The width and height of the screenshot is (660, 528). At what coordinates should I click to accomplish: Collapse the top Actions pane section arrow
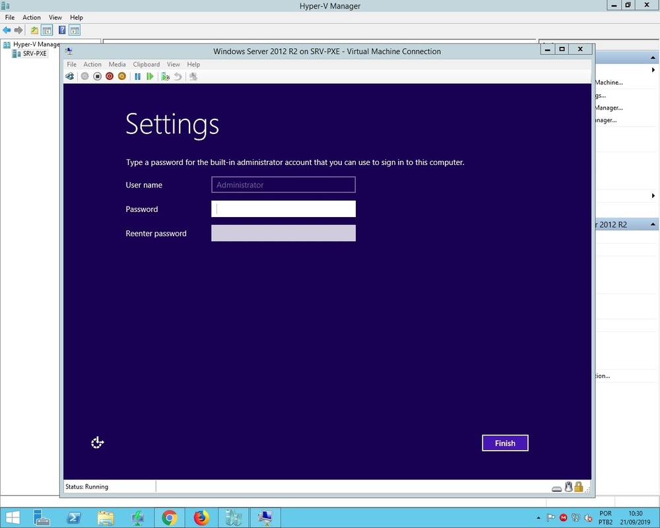653,57
